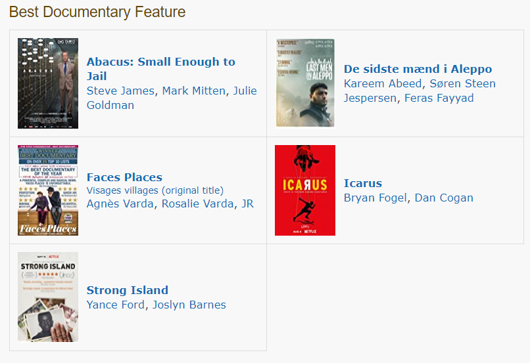Click the Mark Mitten name link
This screenshot has height=363, width=530.
point(193,91)
